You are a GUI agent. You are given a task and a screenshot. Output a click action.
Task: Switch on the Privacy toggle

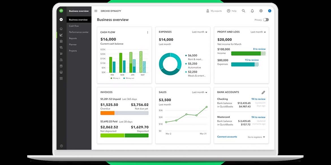coord(265,20)
